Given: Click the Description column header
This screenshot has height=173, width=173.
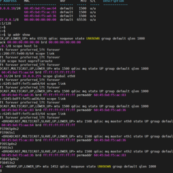Looking at the screenshot, I should [113, 1].
